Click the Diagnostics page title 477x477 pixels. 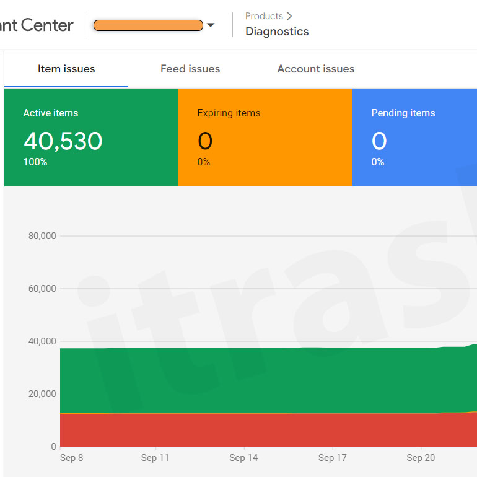[x=277, y=32]
